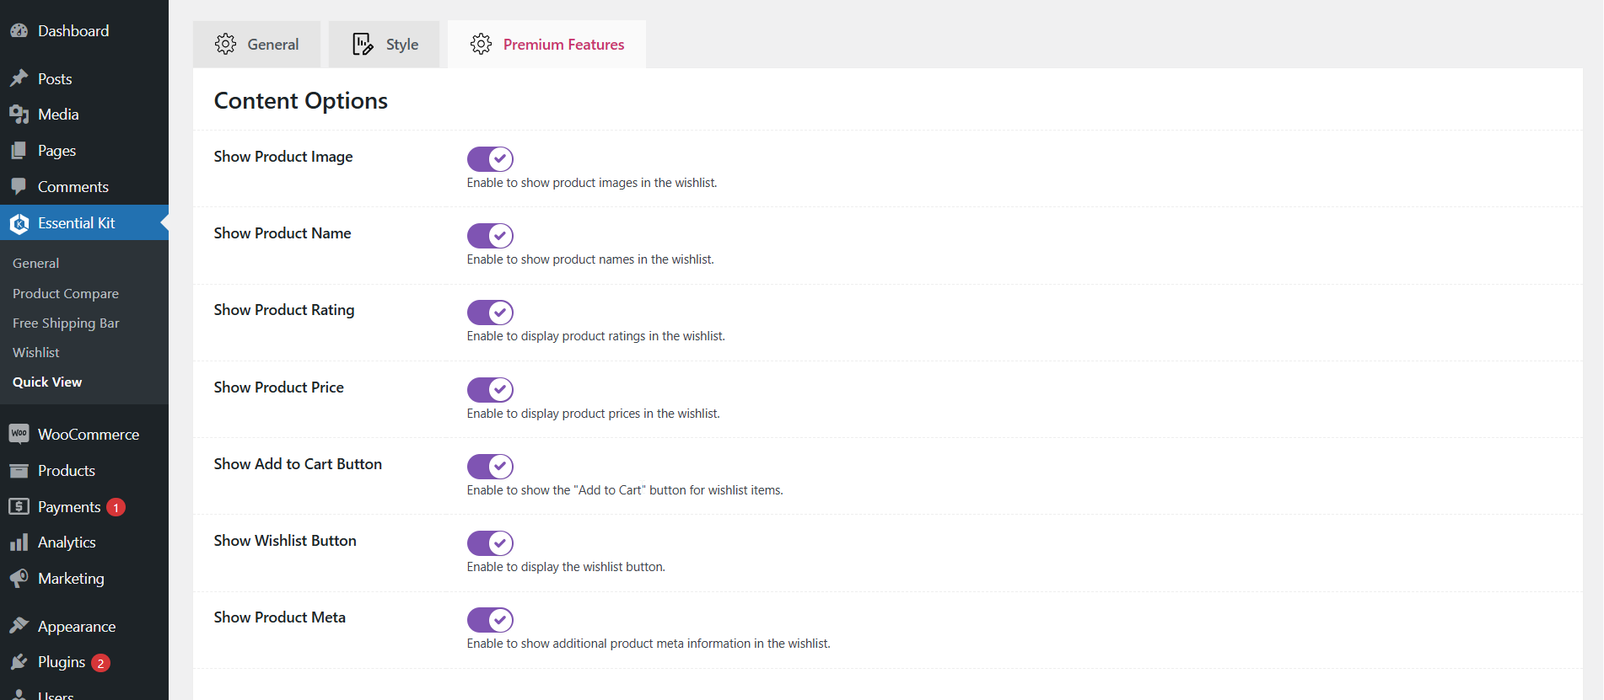The image size is (1604, 700).
Task: Click the Media library icon
Action: click(x=19, y=115)
